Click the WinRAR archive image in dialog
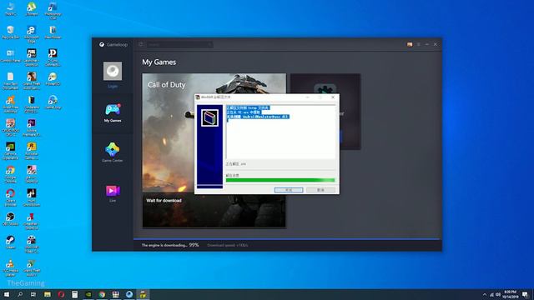 tap(209, 118)
